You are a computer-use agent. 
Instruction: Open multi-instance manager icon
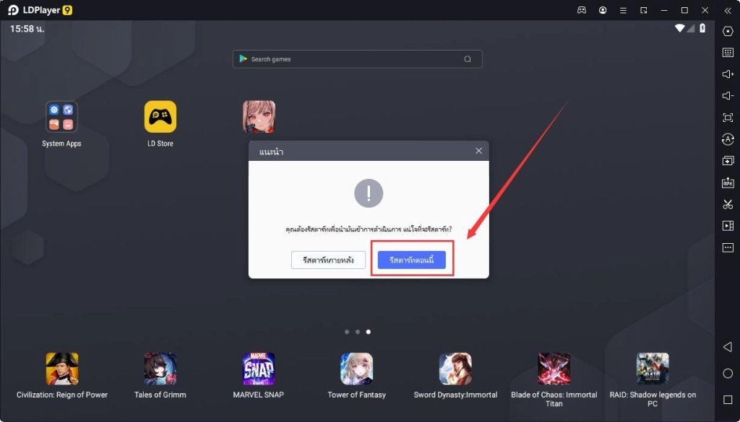tap(728, 161)
